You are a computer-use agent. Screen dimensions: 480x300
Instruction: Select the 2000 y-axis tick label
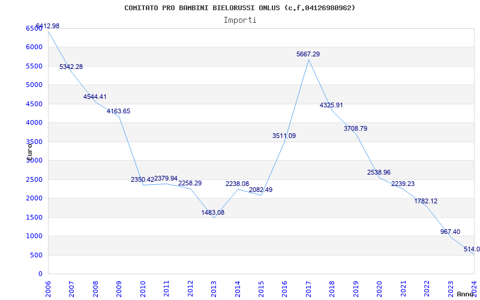(34, 199)
